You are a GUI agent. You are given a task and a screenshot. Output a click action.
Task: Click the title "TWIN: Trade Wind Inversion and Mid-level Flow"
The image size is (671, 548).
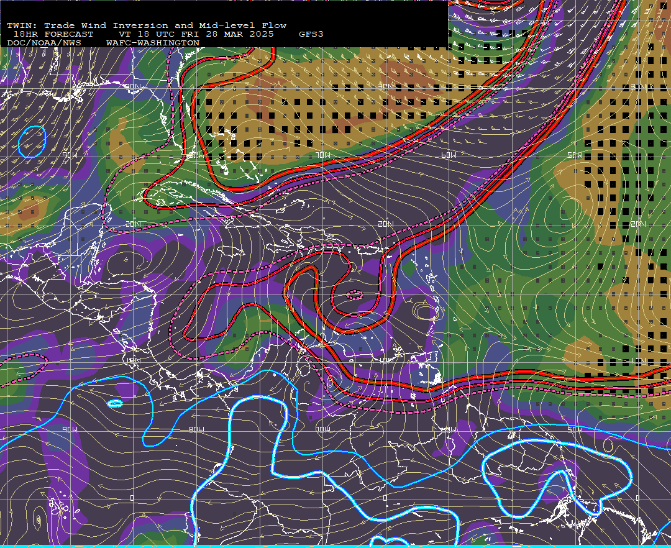(x=147, y=25)
